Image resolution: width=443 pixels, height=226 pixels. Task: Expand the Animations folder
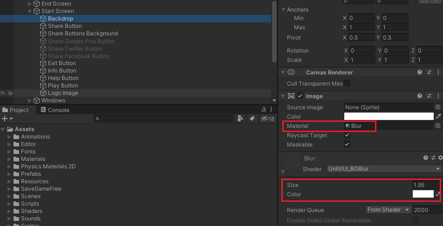(x=9, y=137)
